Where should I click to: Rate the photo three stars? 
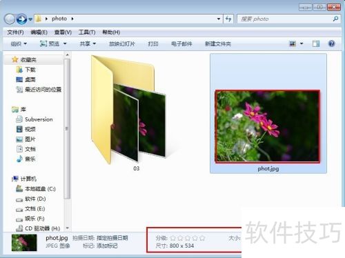pyautogui.click(x=188, y=238)
